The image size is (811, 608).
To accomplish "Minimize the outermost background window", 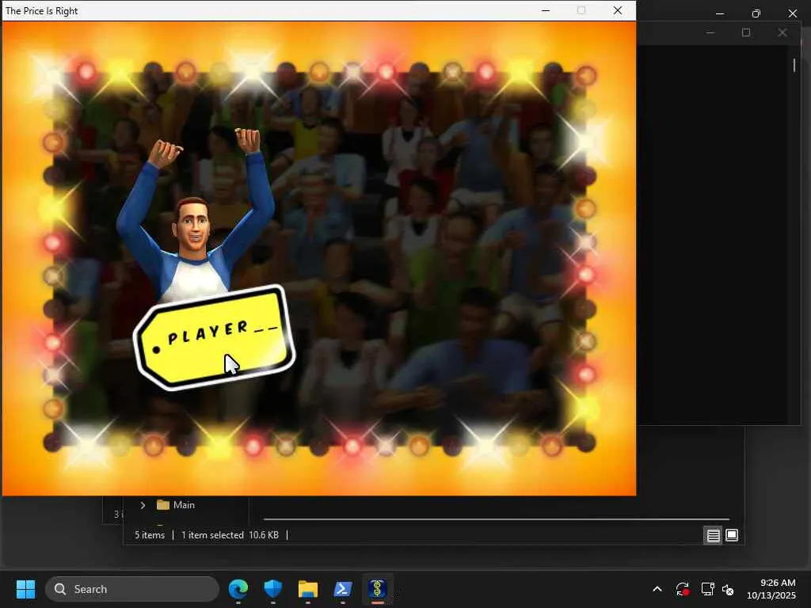I will coord(720,13).
